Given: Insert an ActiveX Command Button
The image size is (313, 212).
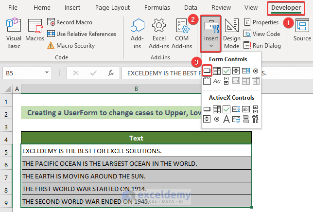Looking at the screenshot, I should coord(207,109).
